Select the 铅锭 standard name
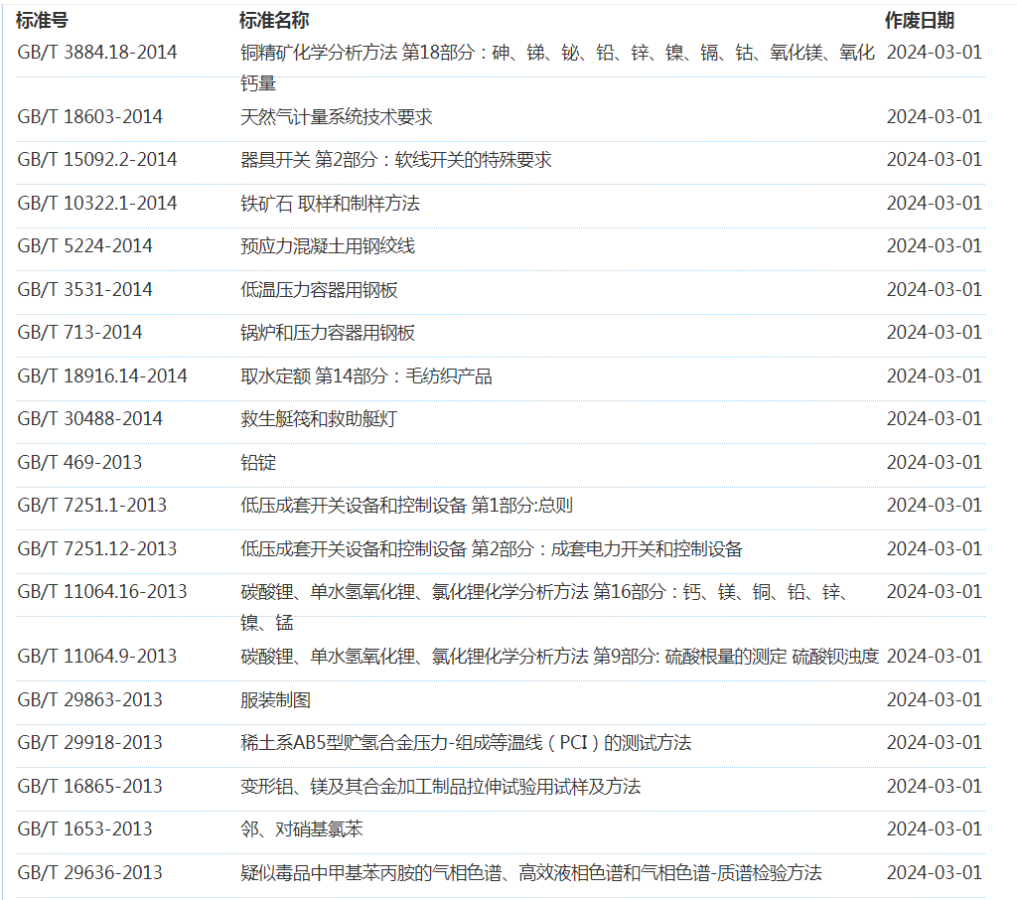The width and height of the screenshot is (1017, 900). (x=258, y=463)
